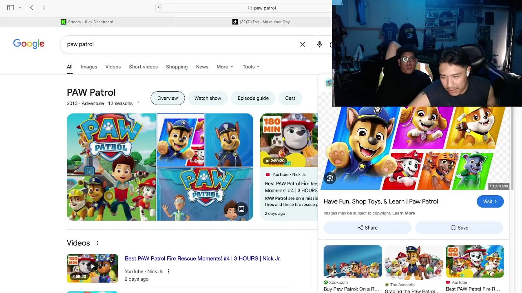Go forward with the browser forward arrow
The width and height of the screenshot is (522, 293).
click(x=44, y=8)
